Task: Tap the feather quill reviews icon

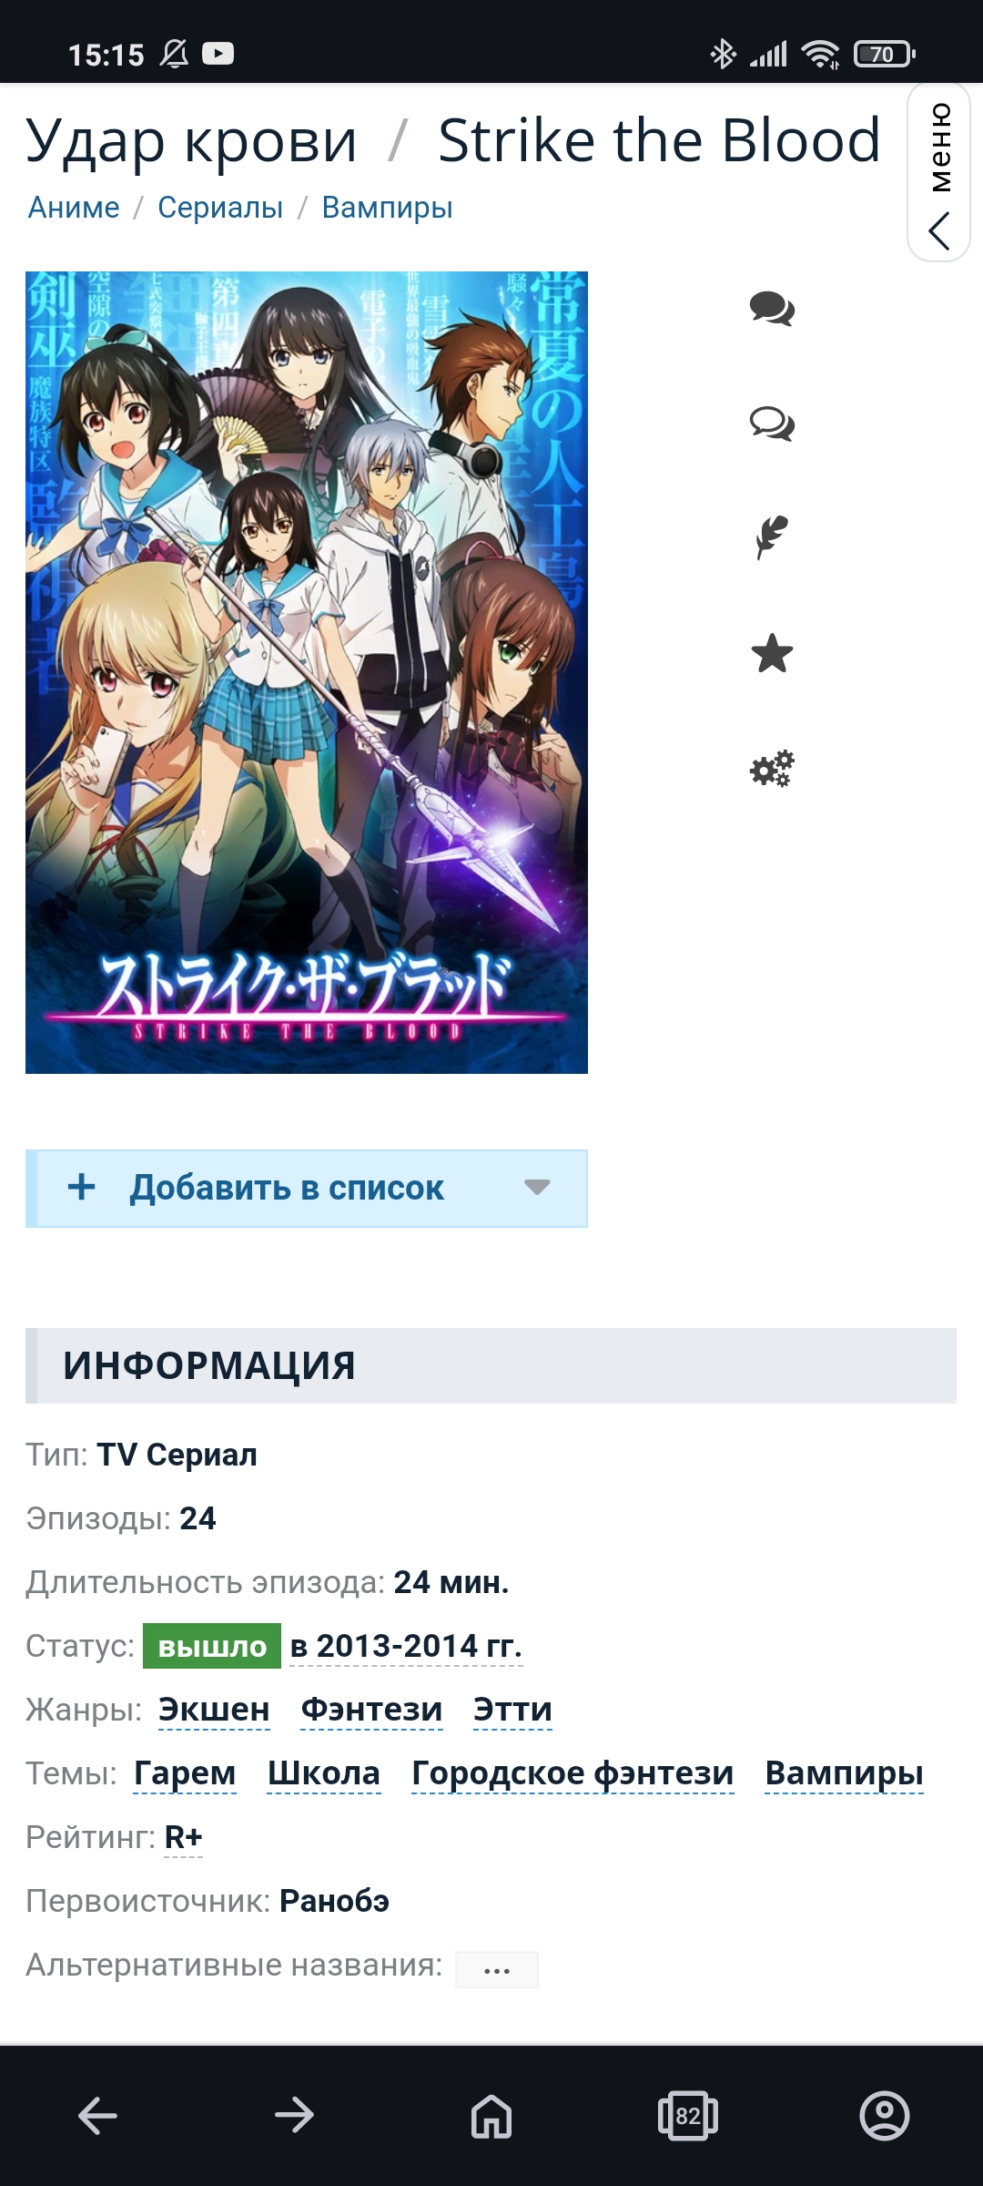Action: (x=772, y=538)
